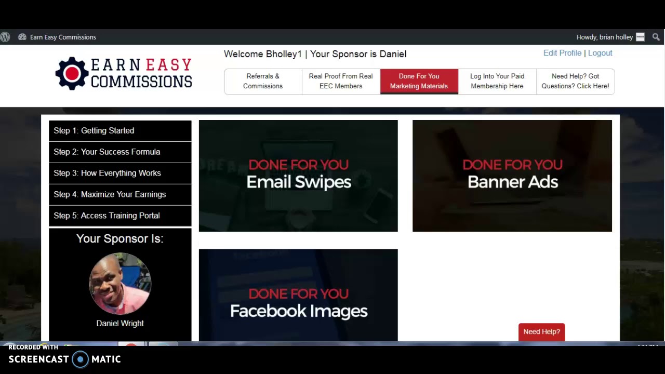This screenshot has width=665, height=374.
Task: Click the Logout link
Action: point(600,53)
